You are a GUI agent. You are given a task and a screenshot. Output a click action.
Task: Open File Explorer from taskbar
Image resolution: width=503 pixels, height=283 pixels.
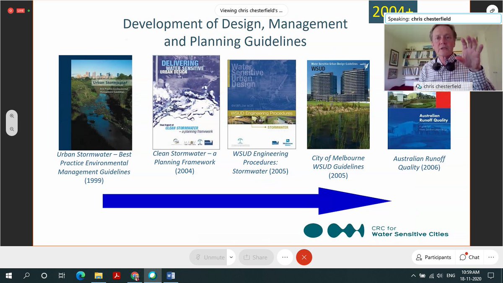(99, 275)
